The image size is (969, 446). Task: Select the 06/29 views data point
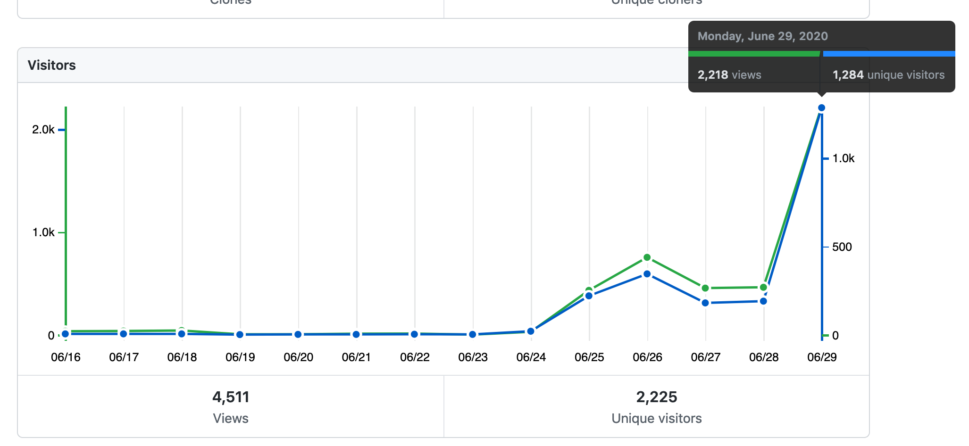(x=822, y=107)
